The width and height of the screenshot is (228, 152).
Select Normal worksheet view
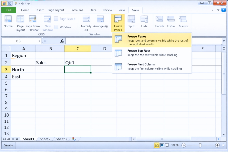[8, 23]
